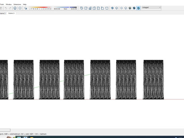Click the 04:45 PM time label
Image resolution: width=184 pixels, height=138 pixels.
tap(74, 9)
